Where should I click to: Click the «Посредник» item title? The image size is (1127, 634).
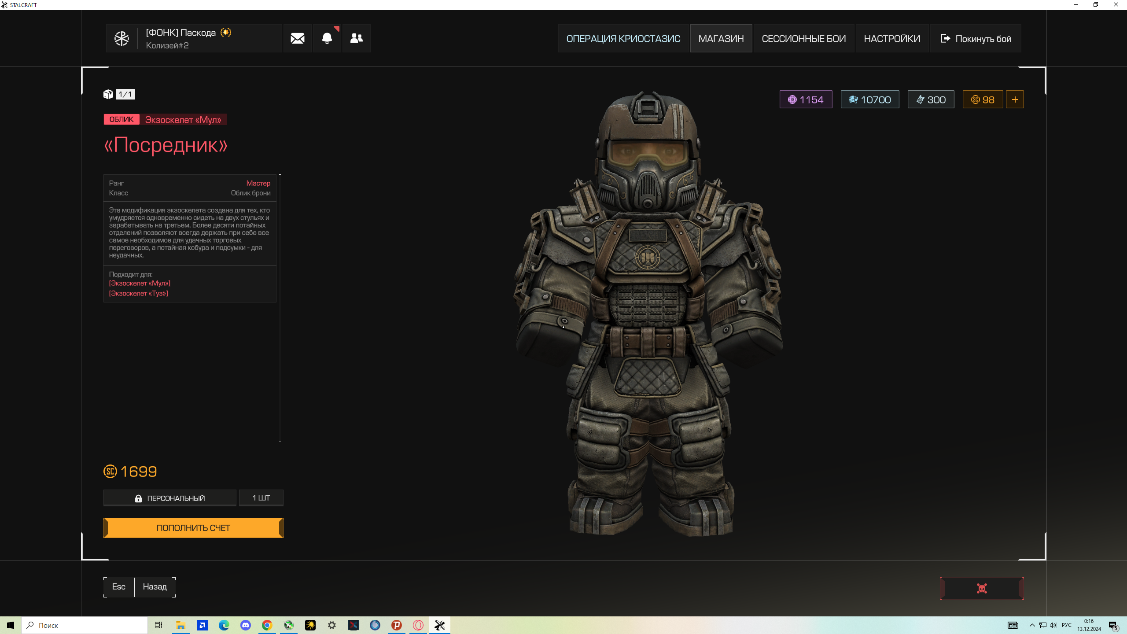166,145
